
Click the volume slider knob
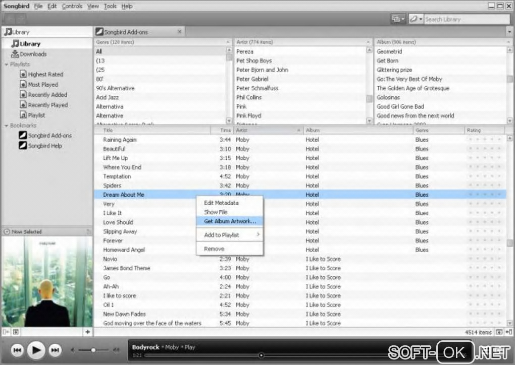tap(93, 350)
